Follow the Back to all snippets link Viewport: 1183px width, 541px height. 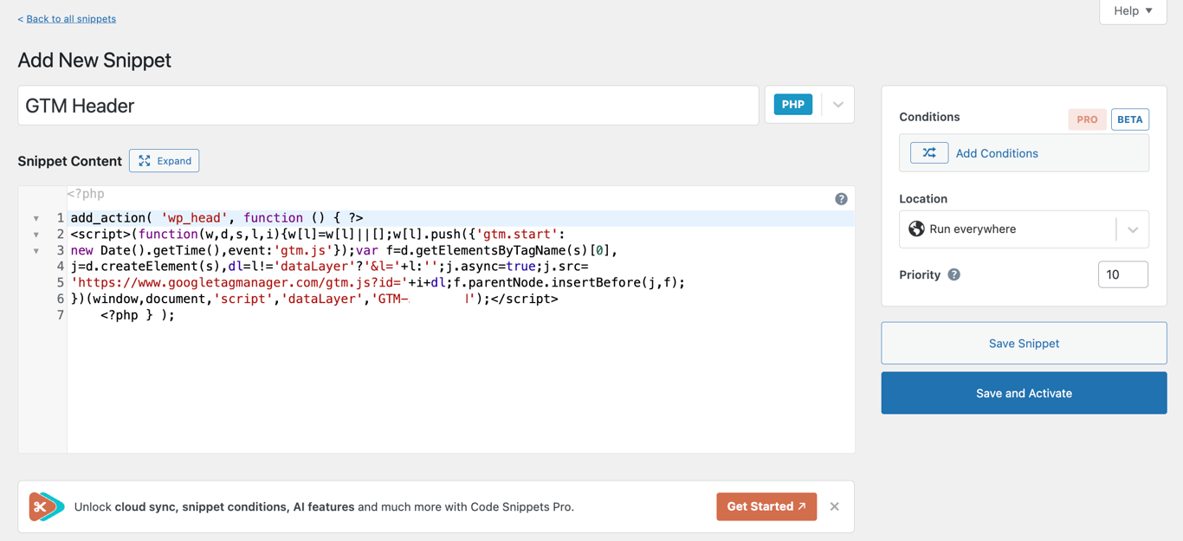coord(67,18)
